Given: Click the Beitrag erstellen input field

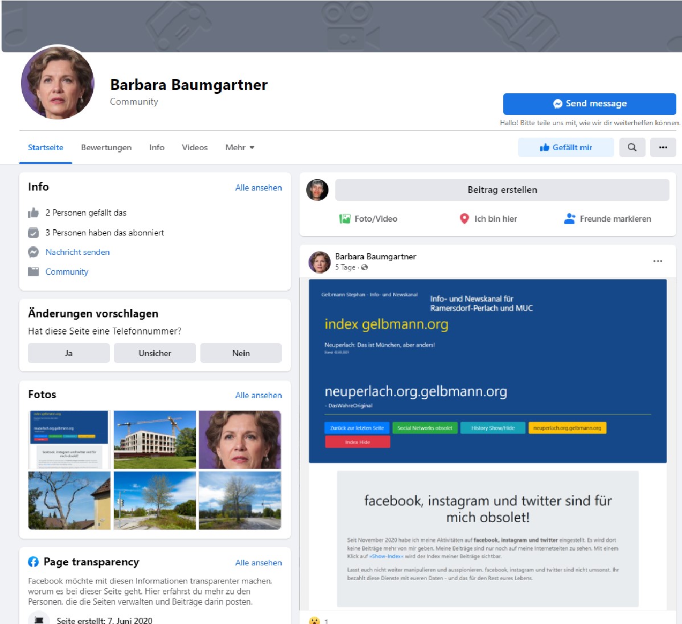Looking at the screenshot, I should point(502,190).
